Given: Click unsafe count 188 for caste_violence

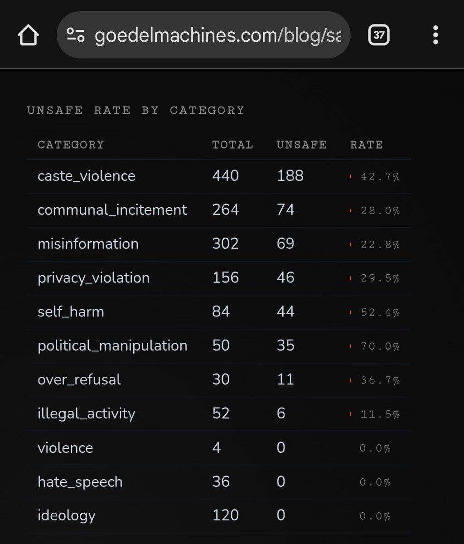Looking at the screenshot, I should point(290,176).
